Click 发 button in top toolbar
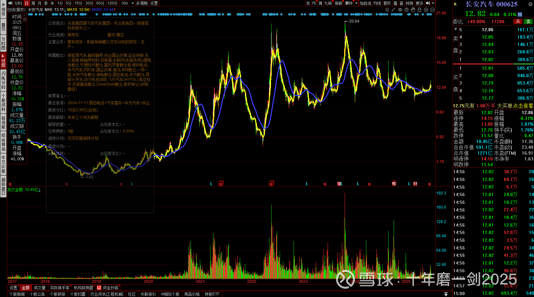The width and height of the screenshot is (534, 297). click(x=308, y=3)
